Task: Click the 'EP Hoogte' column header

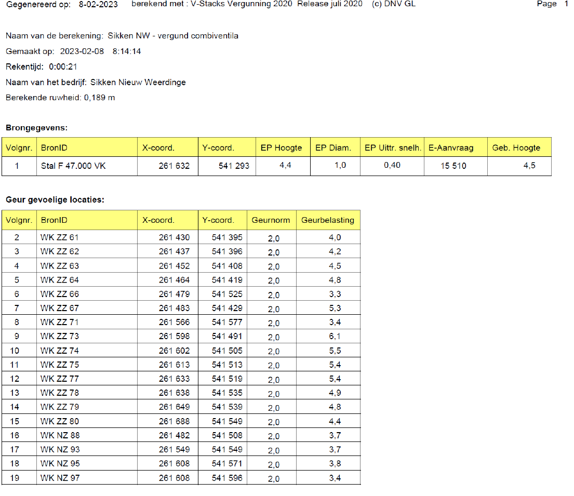Action: 281,148
